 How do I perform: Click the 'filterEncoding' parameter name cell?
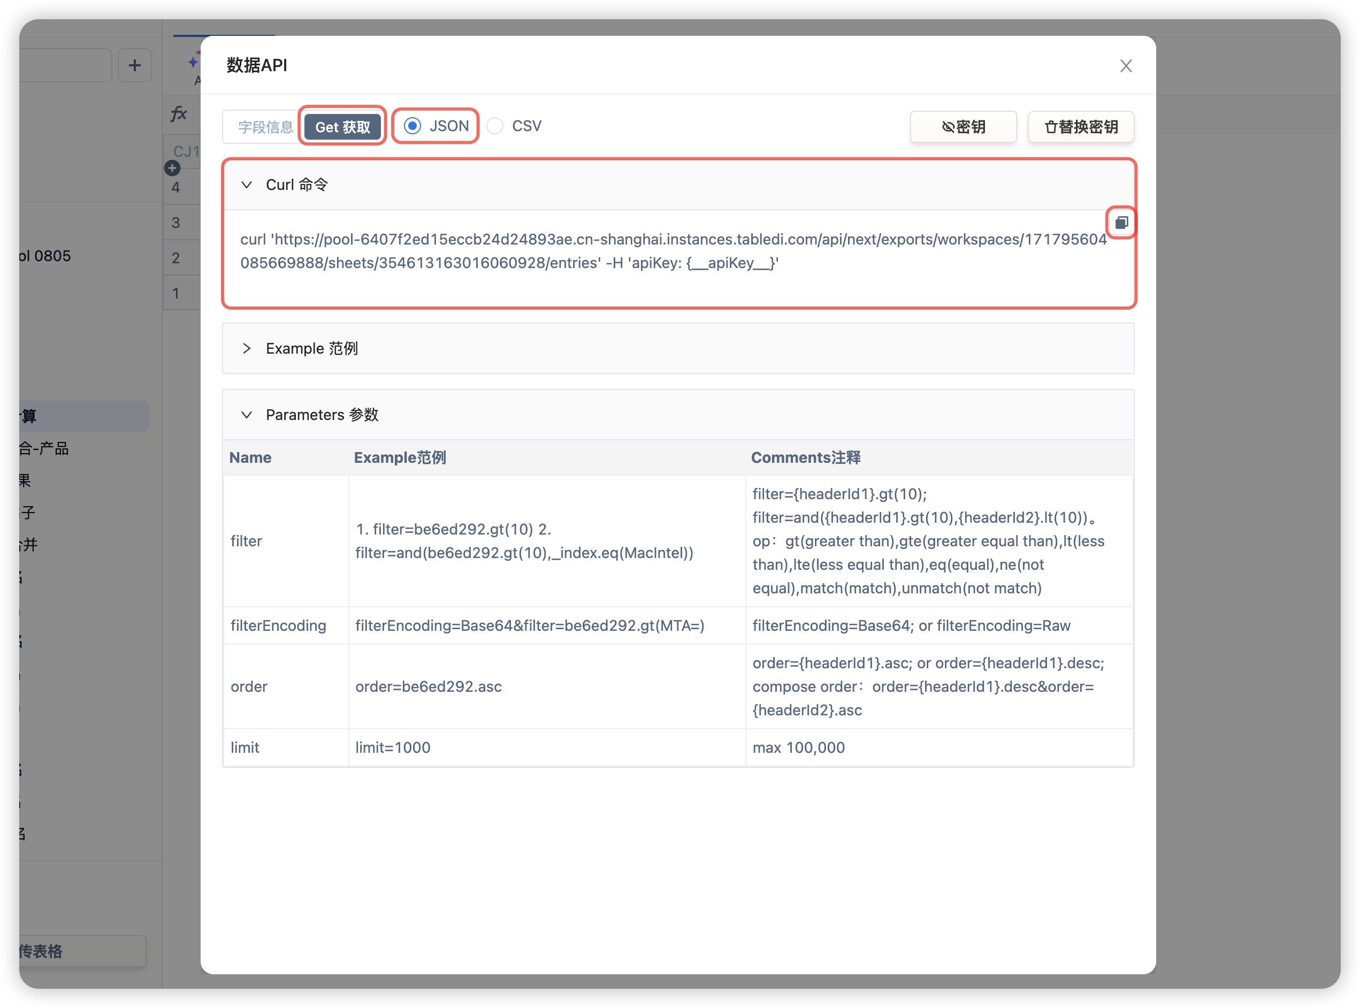(x=286, y=625)
